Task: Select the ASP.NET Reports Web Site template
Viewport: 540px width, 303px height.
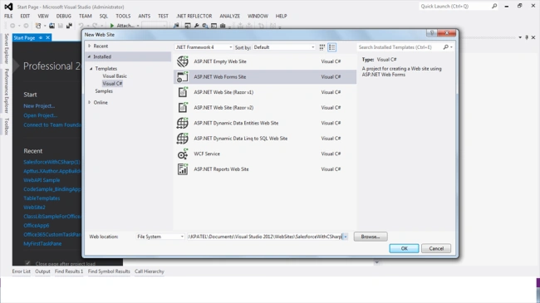Action: click(x=265, y=169)
